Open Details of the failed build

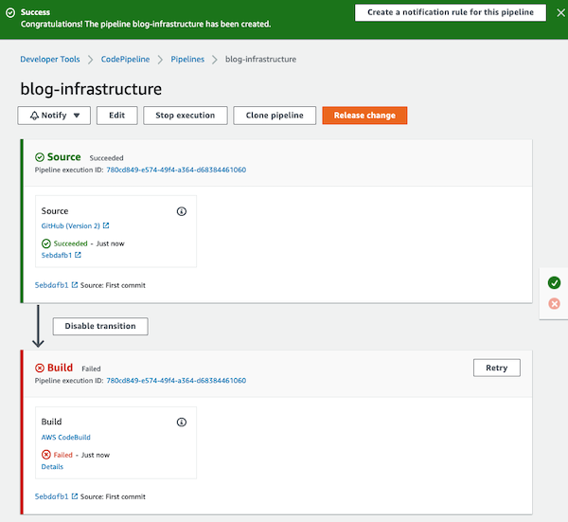coord(52,467)
